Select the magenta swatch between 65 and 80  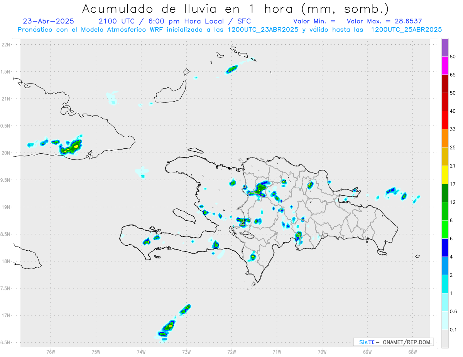445,65
